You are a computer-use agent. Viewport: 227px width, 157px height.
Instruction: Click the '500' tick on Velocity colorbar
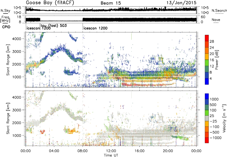click(213, 105)
